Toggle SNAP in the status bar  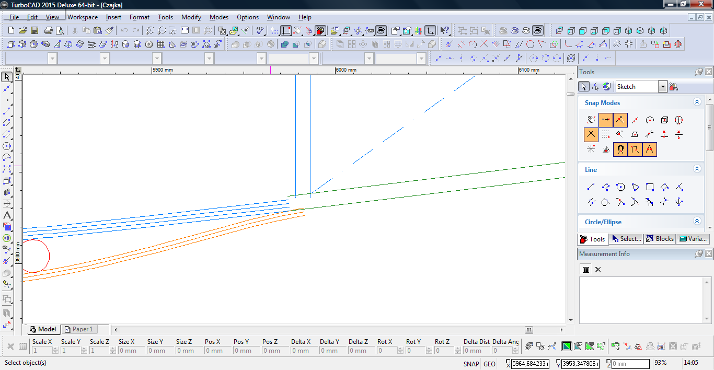(x=470, y=364)
